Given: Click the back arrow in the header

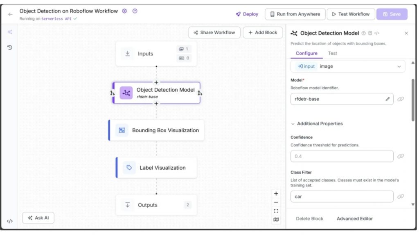Looking at the screenshot, I should point(10,14).
